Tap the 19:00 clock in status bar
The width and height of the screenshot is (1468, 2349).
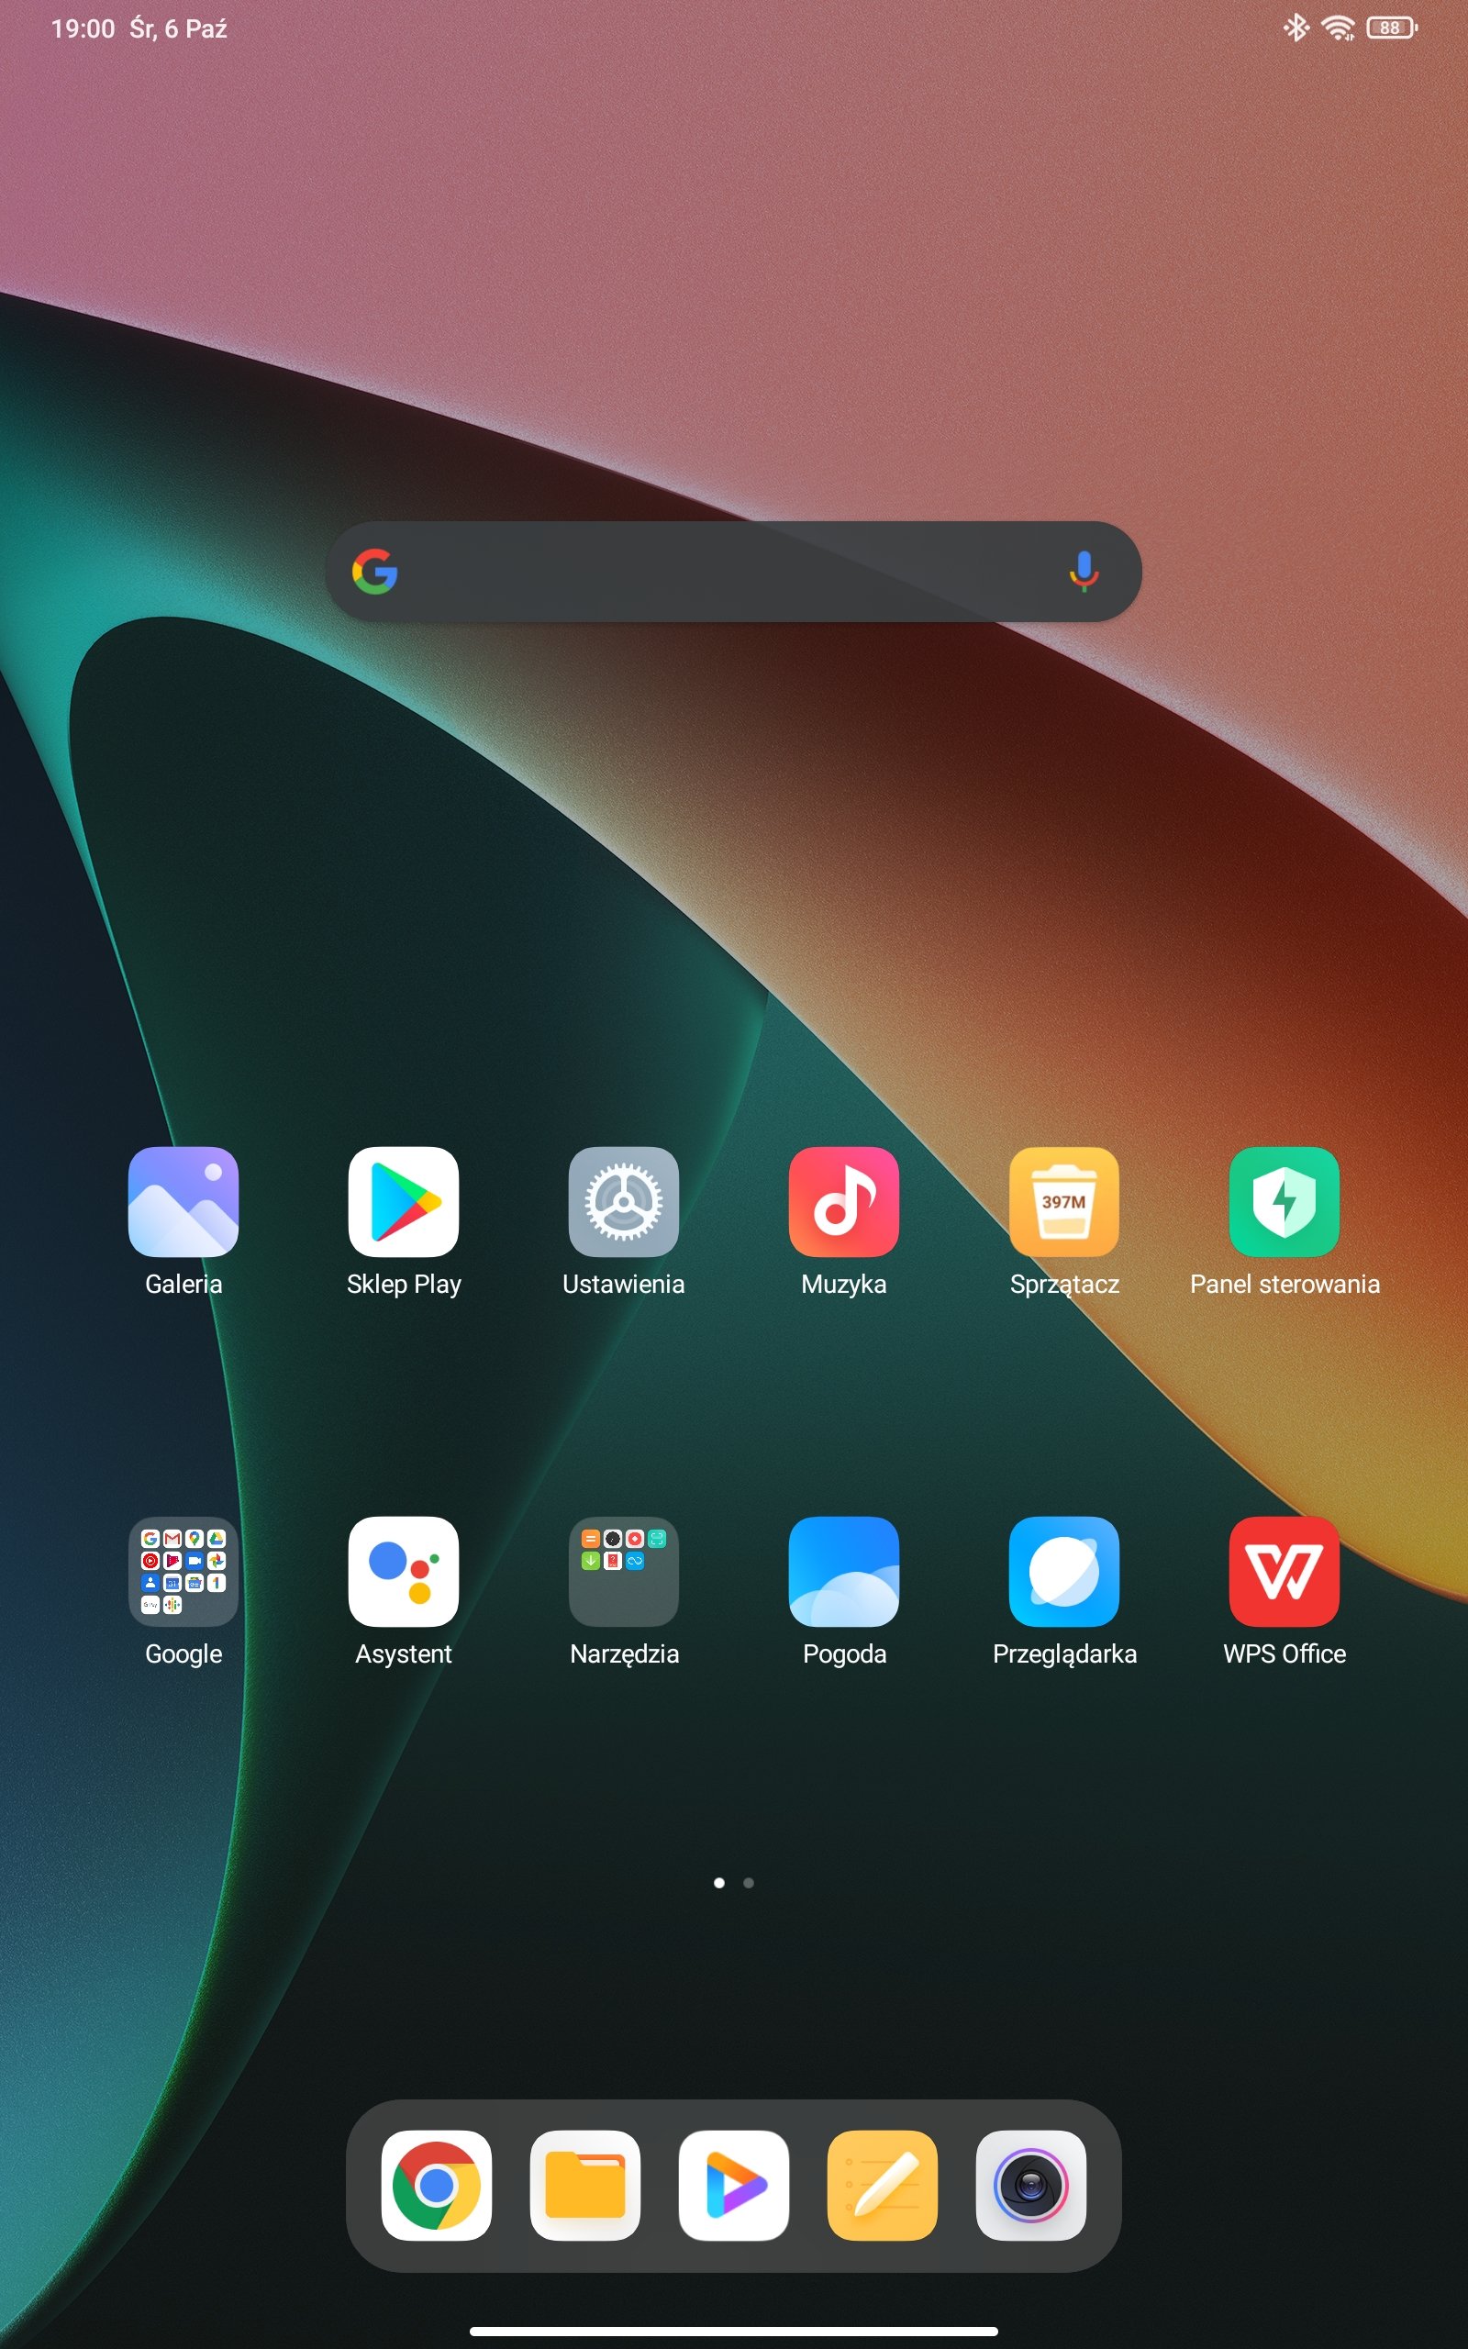click(83, 29)
